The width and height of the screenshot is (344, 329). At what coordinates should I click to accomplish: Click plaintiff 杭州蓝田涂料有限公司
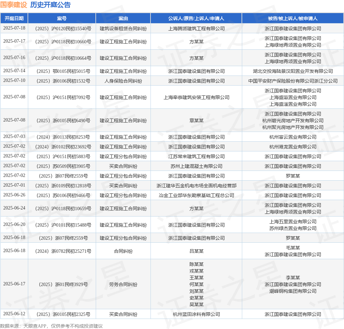click(196, 314)
